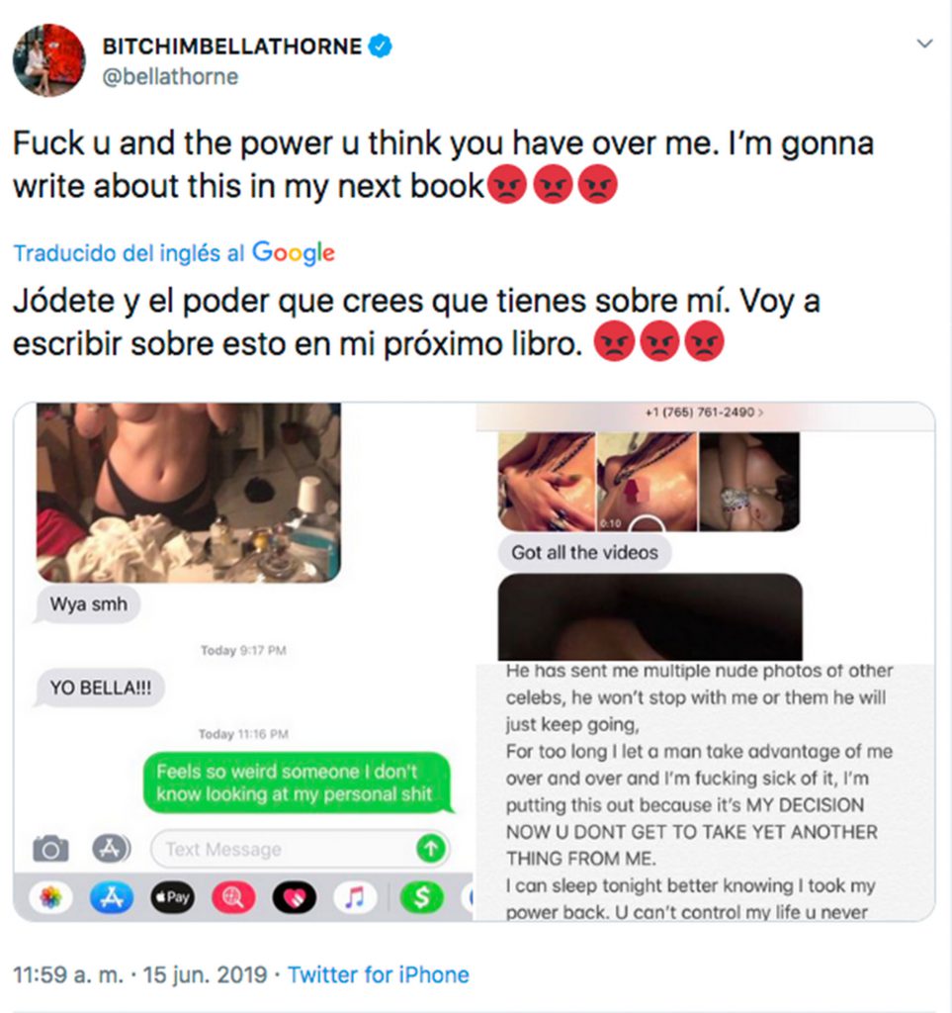952x1013 pixels.
Task: Tap the Music note icon
Action: point(354,897)
